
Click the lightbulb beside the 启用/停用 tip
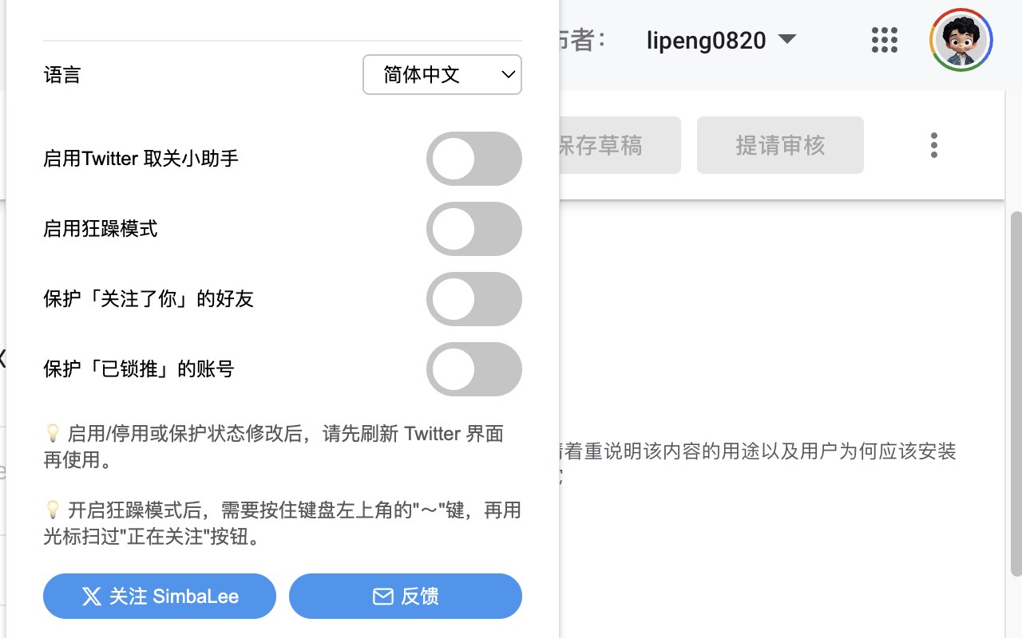tap(53, 434)
